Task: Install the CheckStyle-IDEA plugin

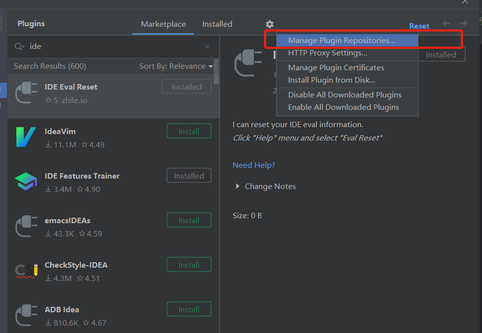Action: 189,265
